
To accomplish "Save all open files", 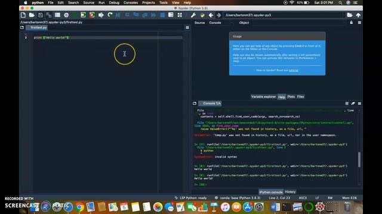I will click(49, 15).
